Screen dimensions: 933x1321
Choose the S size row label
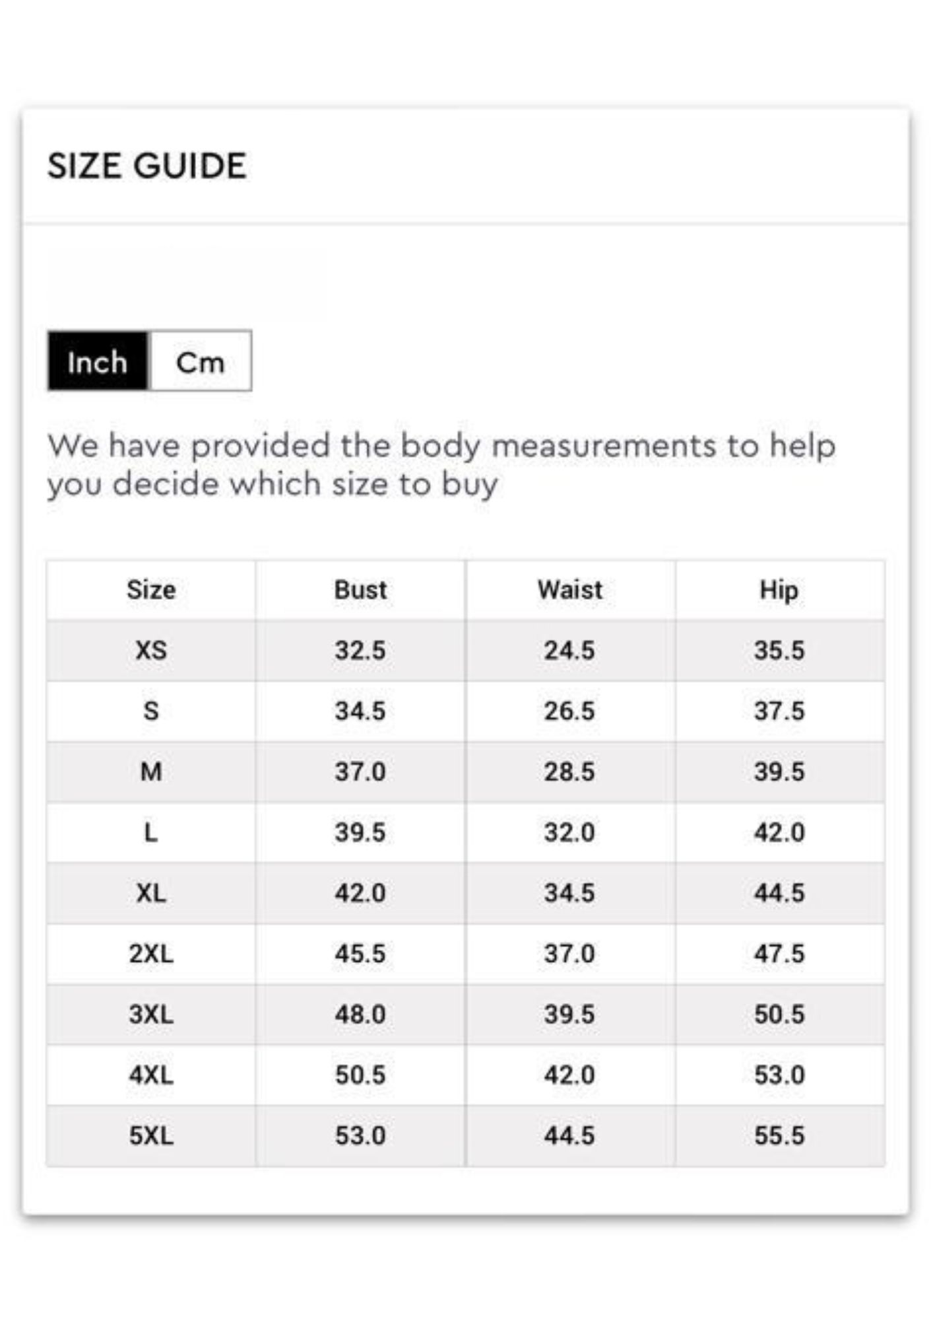[x=151, y=711]
